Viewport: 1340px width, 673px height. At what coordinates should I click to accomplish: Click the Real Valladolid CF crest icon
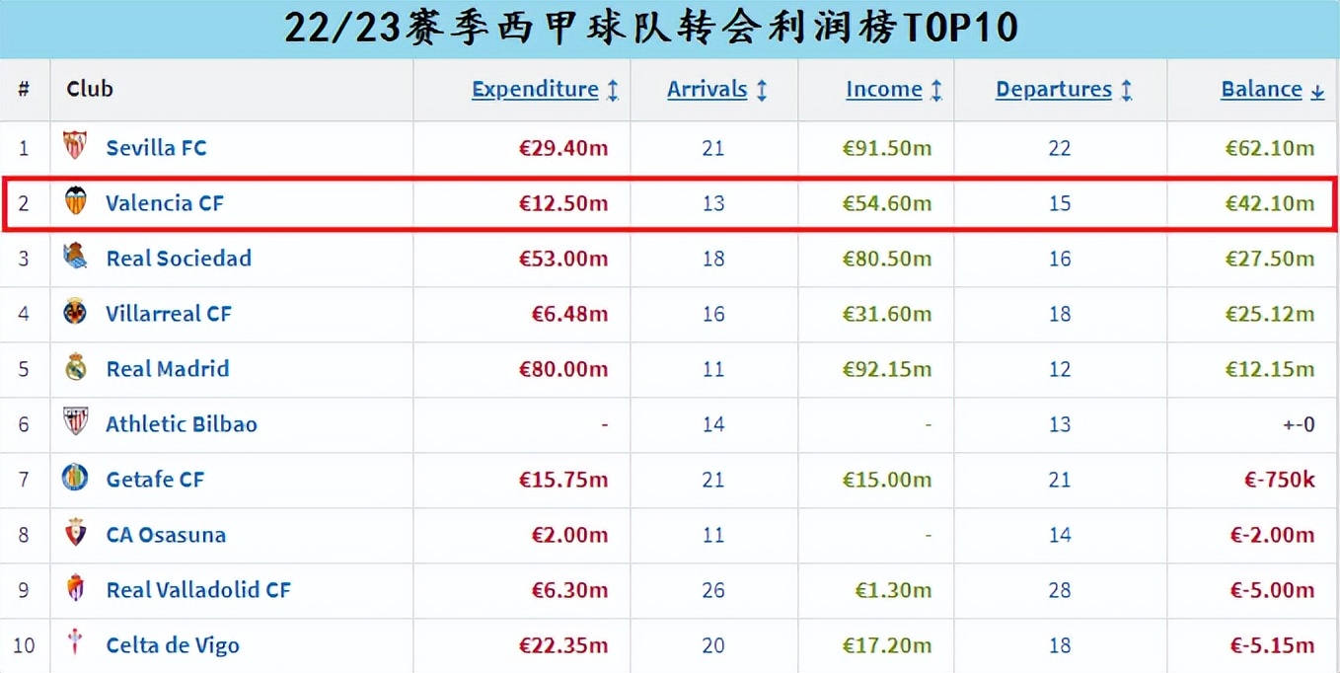click(75, 588)
